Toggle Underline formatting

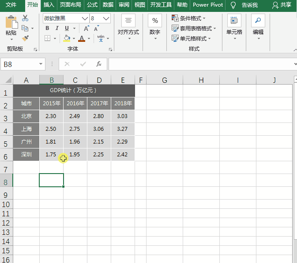(67, 28)
